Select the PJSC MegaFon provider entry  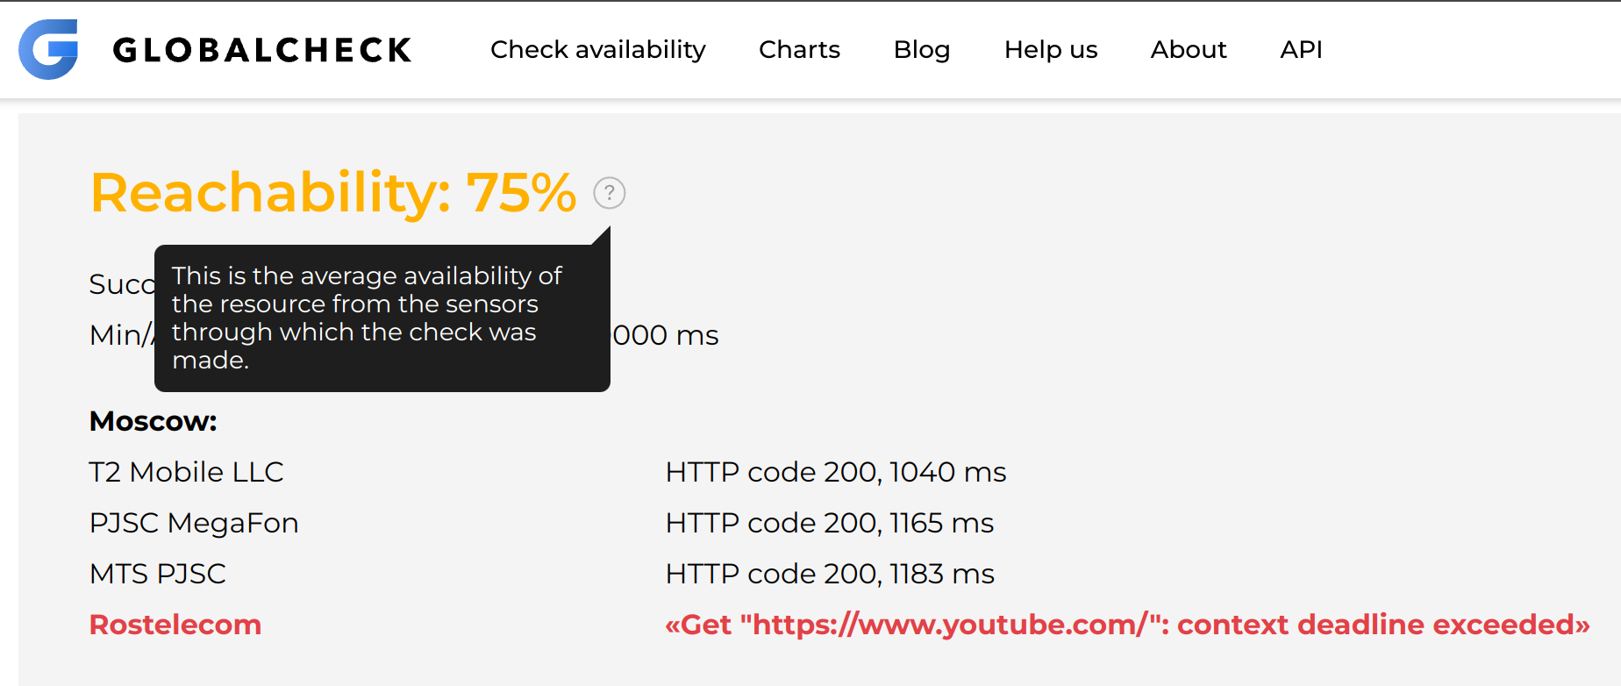pos(194,523)
